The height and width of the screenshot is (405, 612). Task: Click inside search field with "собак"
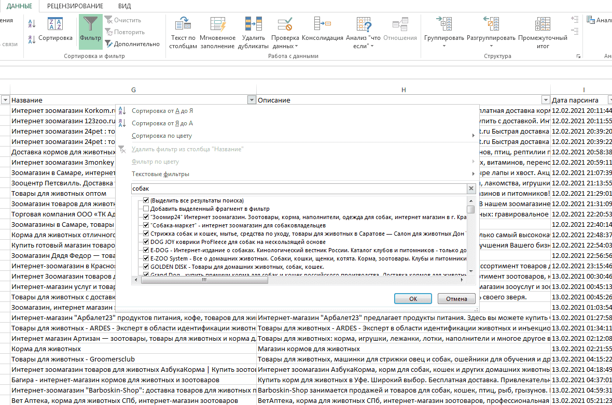click(299, 189)
